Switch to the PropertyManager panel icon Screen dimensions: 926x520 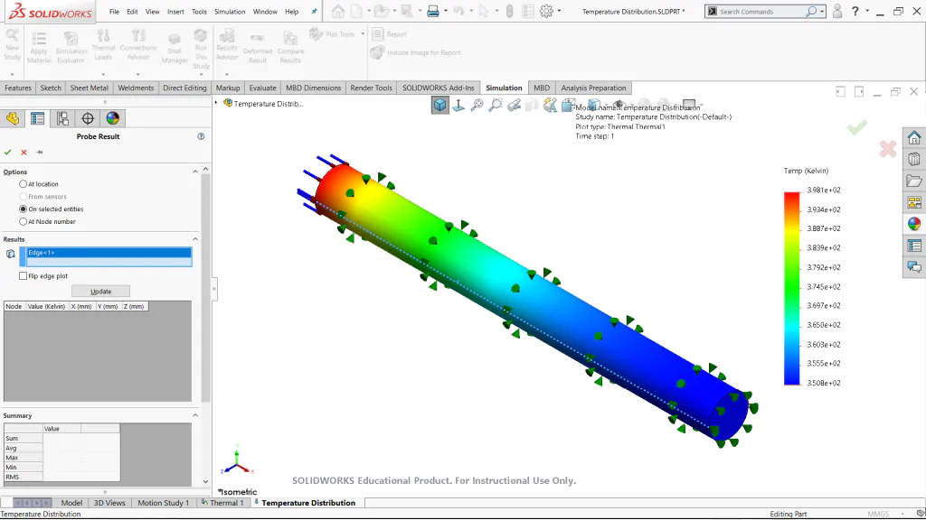pyautogui.click(x=37, y=118)
